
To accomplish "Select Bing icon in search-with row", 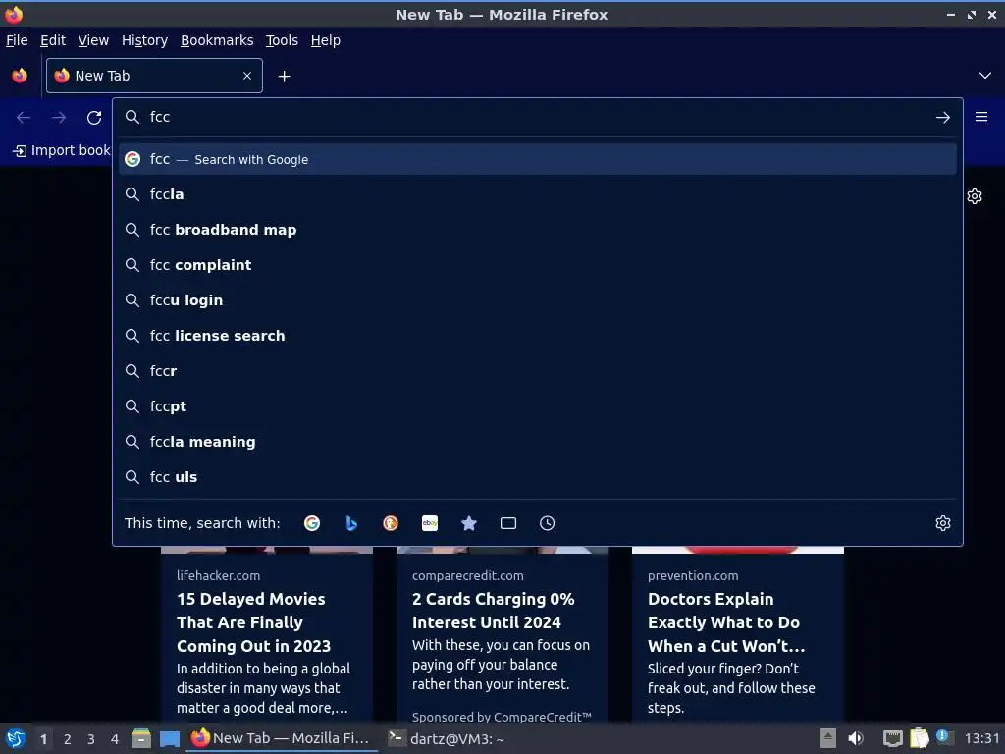I will (351, 523).
